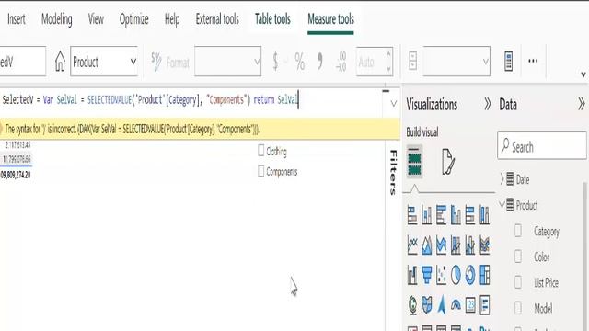Select the funnel chart visual
The width and height of the screenshot is (589, 331).
click(427, 275)
